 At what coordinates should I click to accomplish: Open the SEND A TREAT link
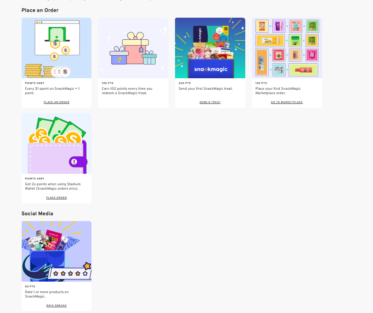click(210, 102)
